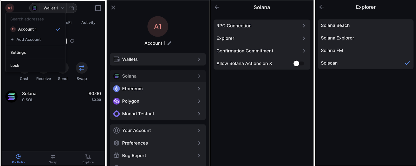Expand the Confirmation Commitment chevron
Viewport: 416px width, 166px height.
[x=304, y=51]
